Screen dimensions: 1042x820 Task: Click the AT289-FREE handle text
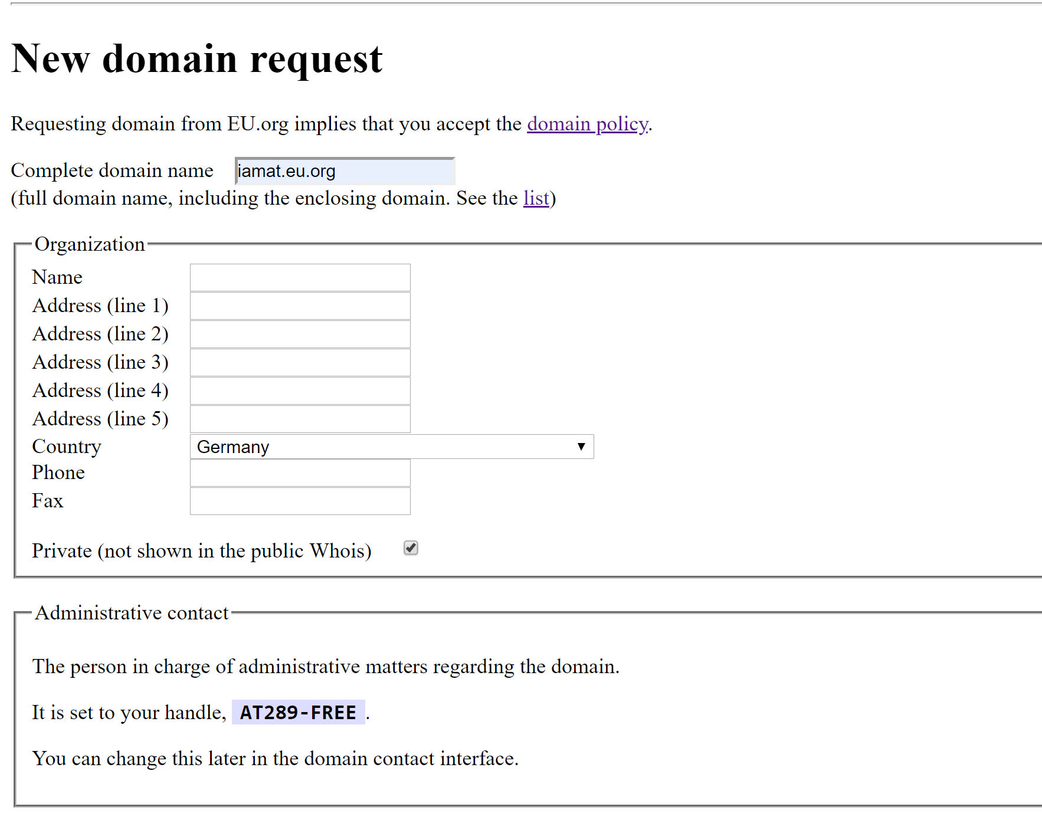(298, 713)
